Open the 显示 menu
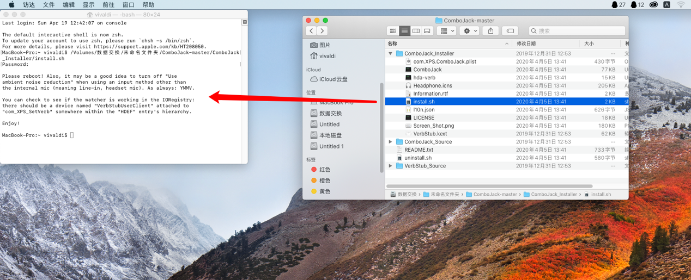 pyautogui.click(x=88, y=4)
